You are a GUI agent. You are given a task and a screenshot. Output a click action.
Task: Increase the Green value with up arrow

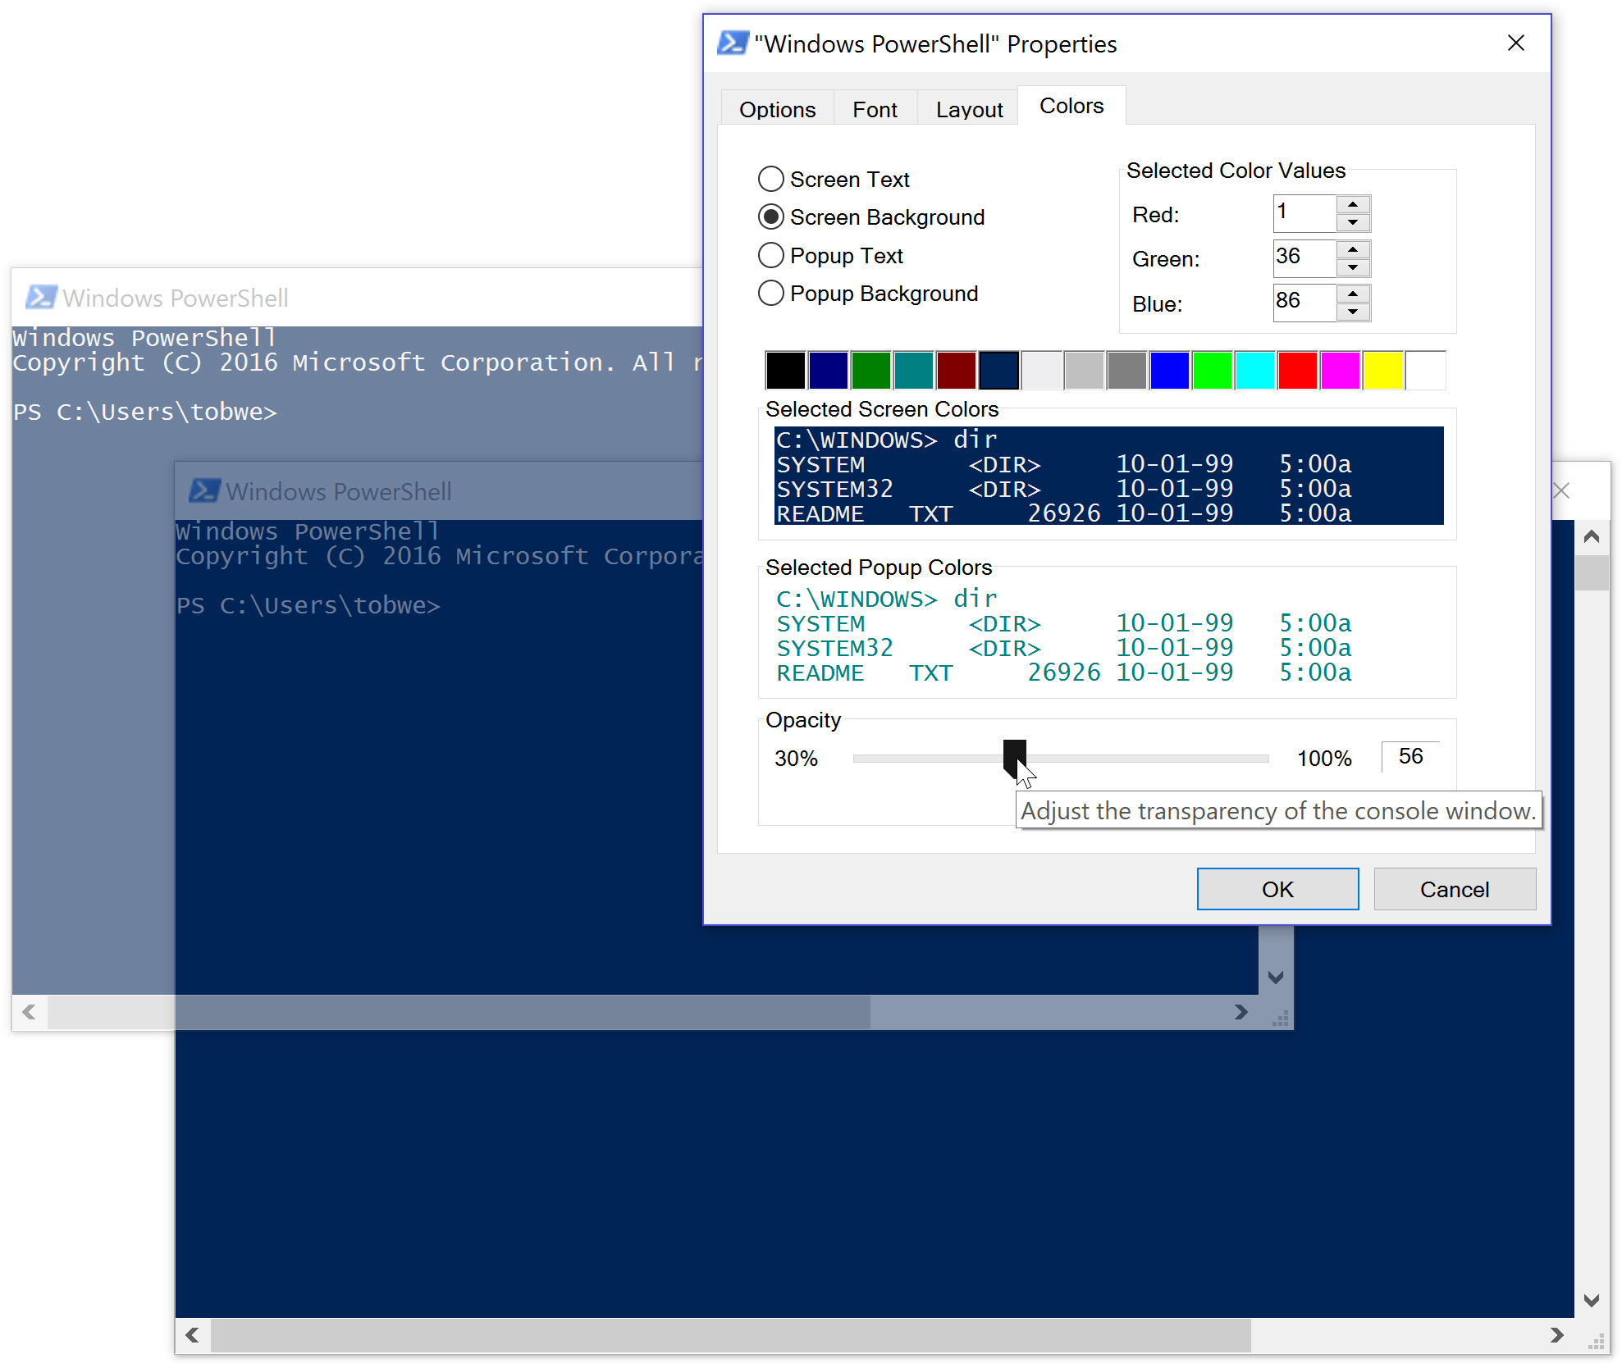[x=1353, y=249]
